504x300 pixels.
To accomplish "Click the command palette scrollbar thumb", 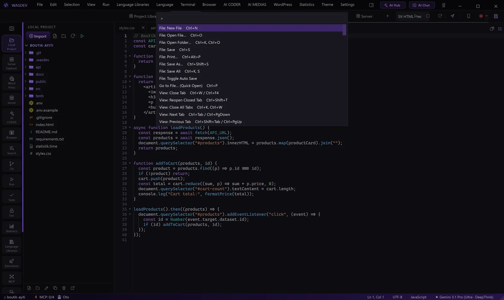I will 344,30.
